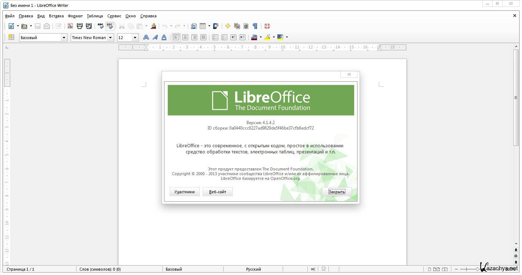Image resolution: width=522 pixels, height=275 pixels.
Task: Open the Правка menu
Action: pos(26,16)
